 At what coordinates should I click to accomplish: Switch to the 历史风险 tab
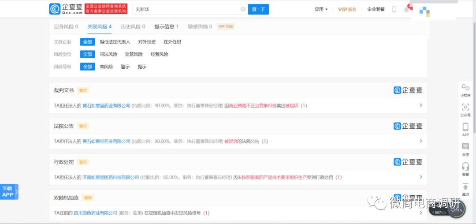[x=133, y=26]
